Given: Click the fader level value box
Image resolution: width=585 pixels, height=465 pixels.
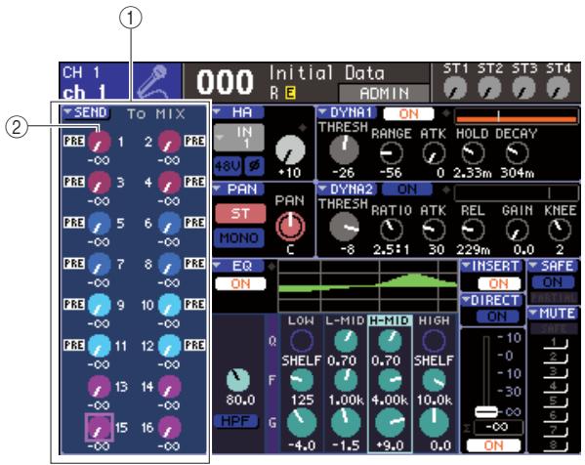Looking at the screenshot, I should tap(498, 427).
